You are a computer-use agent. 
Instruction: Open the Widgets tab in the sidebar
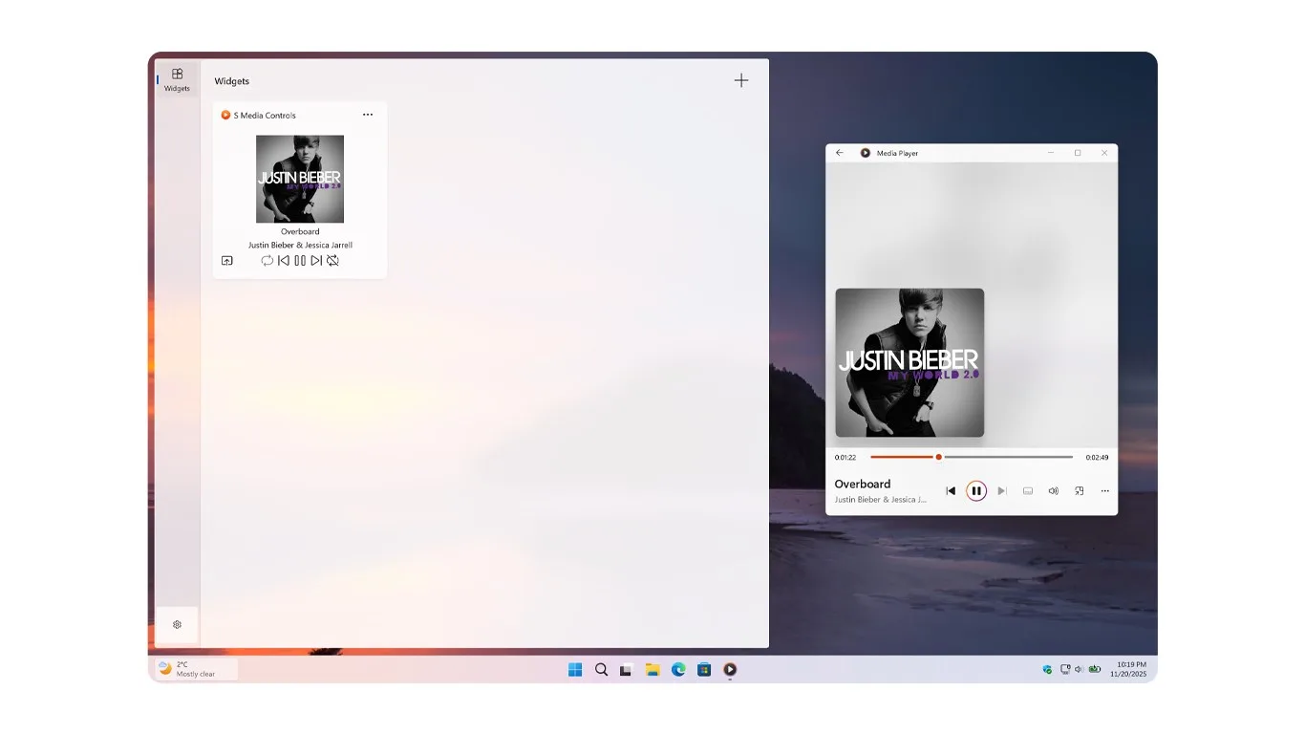[x=177, y=79]
